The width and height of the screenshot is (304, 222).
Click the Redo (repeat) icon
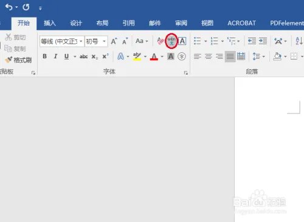[26, 7]
